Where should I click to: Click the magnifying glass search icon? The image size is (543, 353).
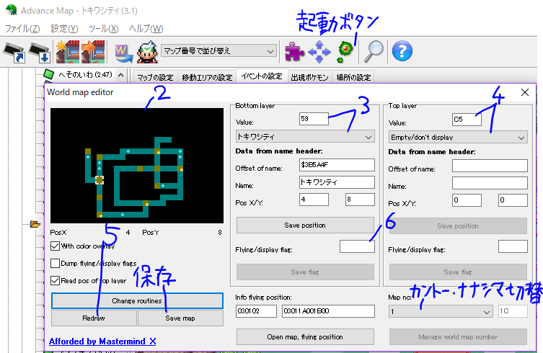click(374, 52)
